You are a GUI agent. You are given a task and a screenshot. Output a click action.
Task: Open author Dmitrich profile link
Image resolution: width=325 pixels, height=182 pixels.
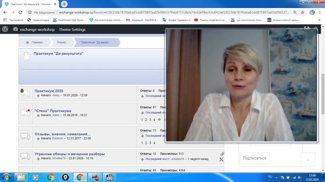[x=57, y=139]
